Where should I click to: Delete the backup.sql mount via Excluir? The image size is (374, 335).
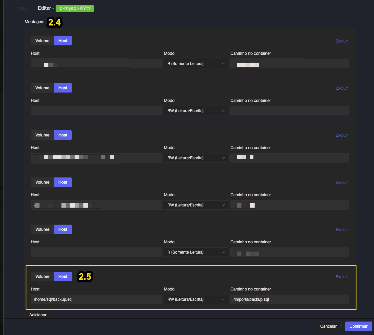[x=342, y=277]
